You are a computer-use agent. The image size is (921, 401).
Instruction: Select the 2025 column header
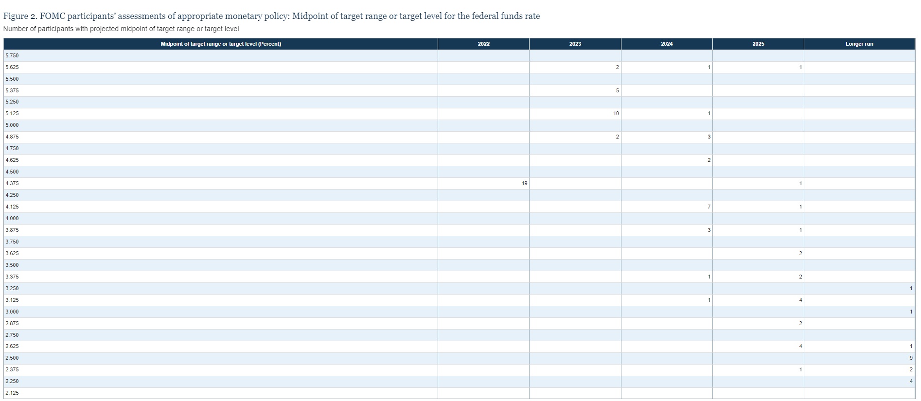click(758, 44)
